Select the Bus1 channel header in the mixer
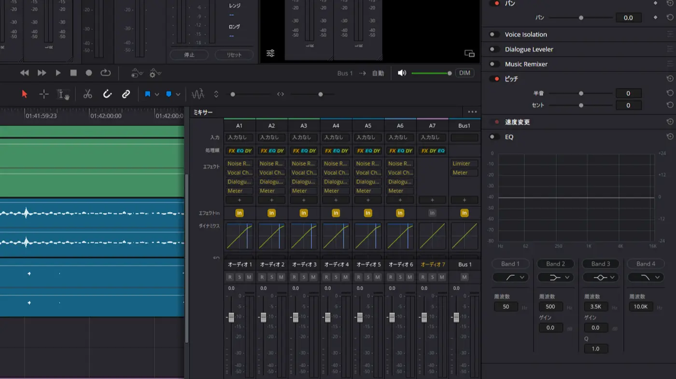The image size is (676, 379). tap(464, 125)
